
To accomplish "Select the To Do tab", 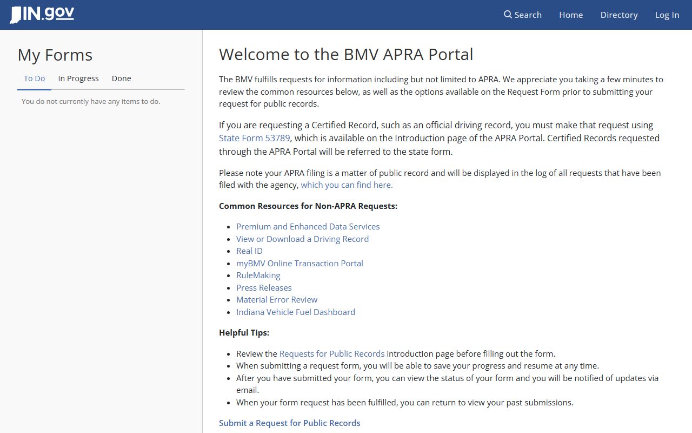I will point(35,78).
